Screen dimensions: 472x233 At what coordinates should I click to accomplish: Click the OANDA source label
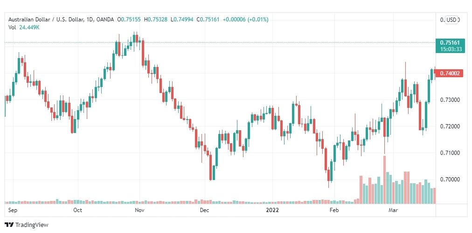pyautogui.click(x=104, y=20)
